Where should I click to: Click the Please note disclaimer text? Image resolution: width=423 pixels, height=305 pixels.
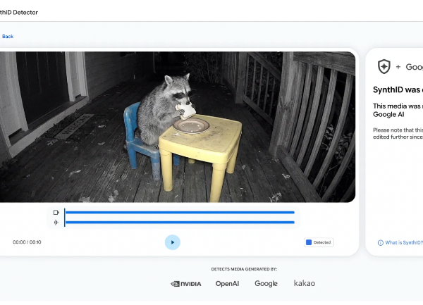tap(398, 133)
